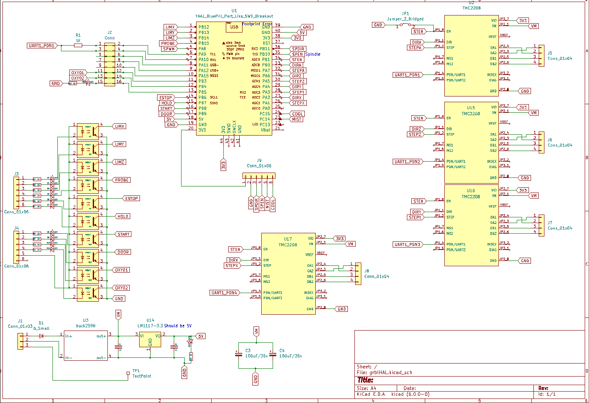590x403 pixels.
Task: Click the START label at pin PB8
Action: coord(167,108)
